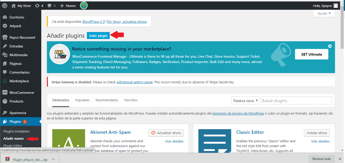This screenshot has height=163, width=345.
Task: Click the Marketplace sidebar icon
Action: tap(5, 81)
